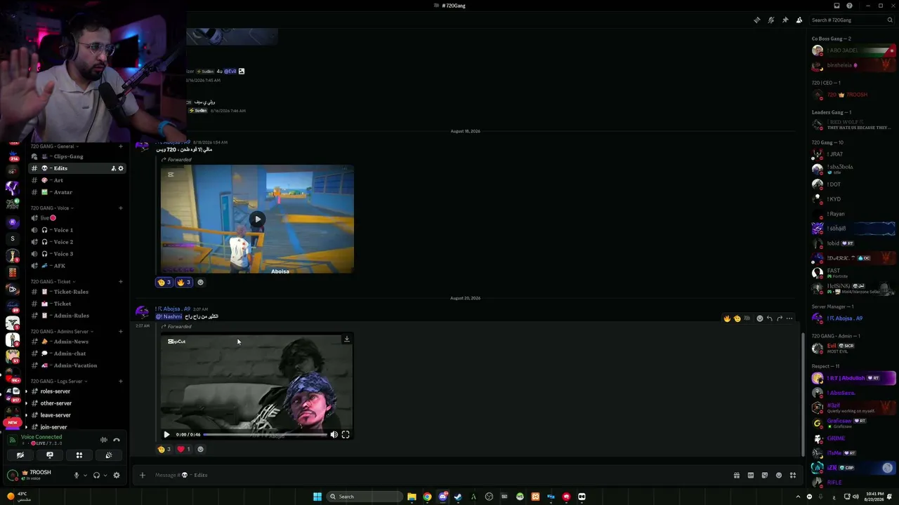The width and height of the screenshot is (899, 505).
Task: Mute the CapCut video volume
Action: tap(334, 435)
